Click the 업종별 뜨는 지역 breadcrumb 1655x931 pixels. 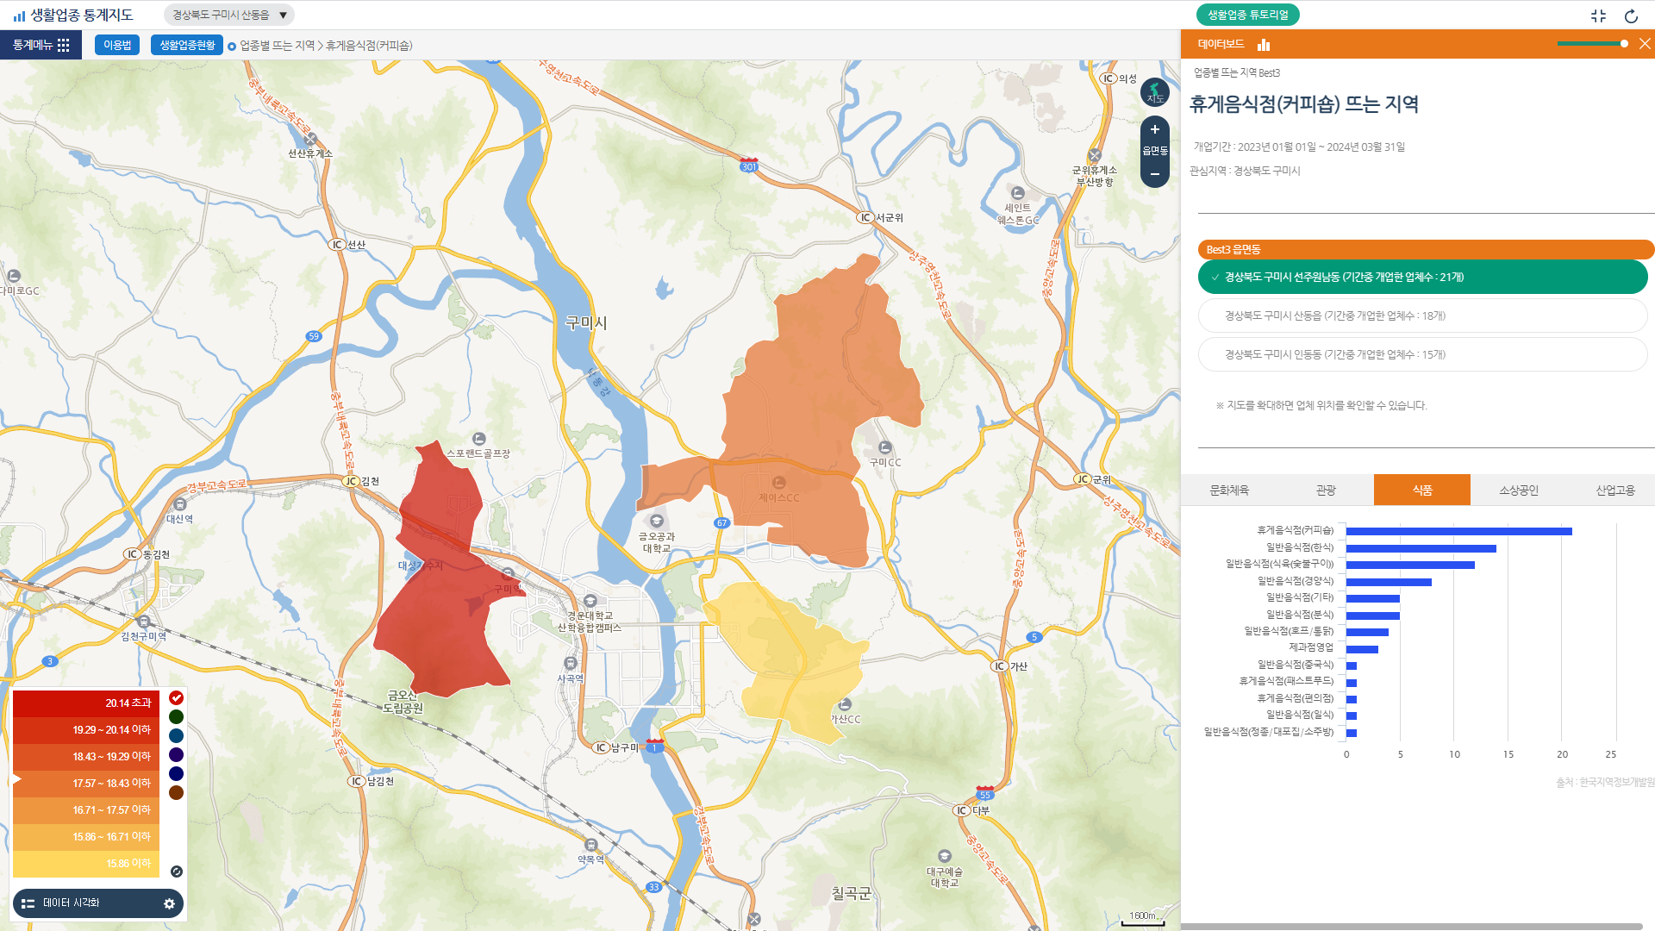click(278, 46)
